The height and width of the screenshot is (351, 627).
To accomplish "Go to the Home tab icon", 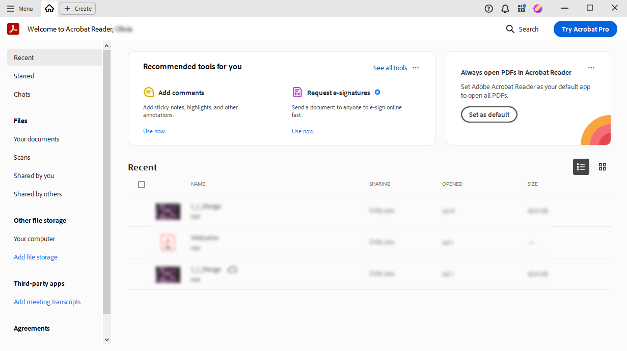I will coord(49,9).
